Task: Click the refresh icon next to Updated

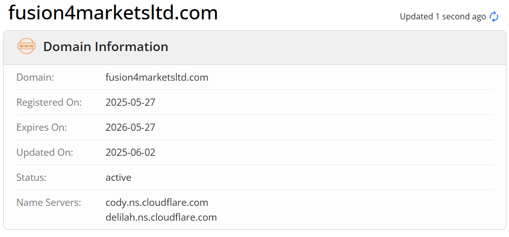Action: (494, 17)
